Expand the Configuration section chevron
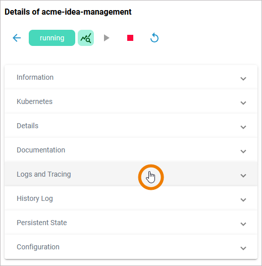The height and width of the screenshot is (266, 262). click(x=243, y=248)
